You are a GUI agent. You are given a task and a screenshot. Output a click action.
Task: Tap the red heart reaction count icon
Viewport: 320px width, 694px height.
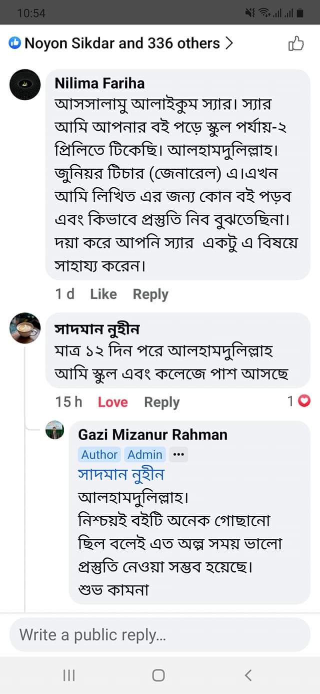[x=304, y=401]
